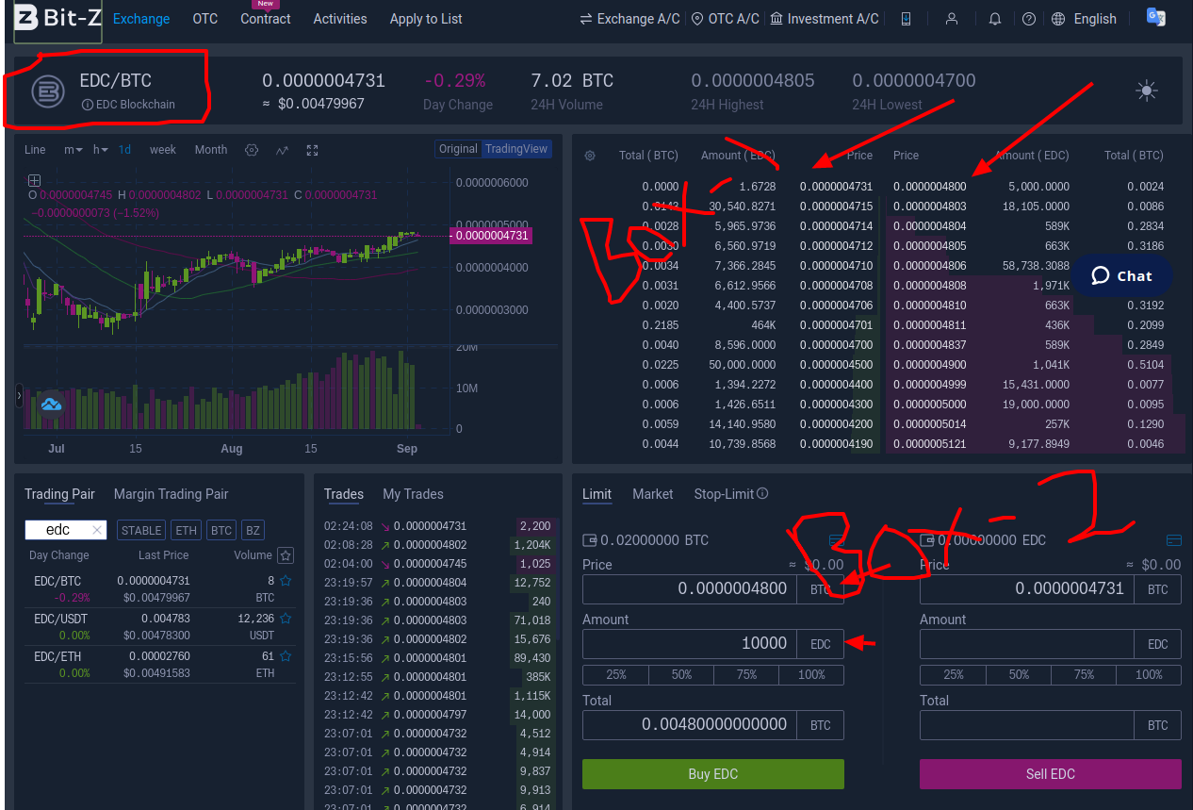1193x810 pixels.
Task: Open the hour interval dropdown
Action: pos(101,150)
